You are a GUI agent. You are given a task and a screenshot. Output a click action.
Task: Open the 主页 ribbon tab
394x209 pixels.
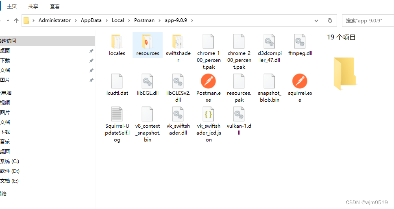[x=12, y=6]
